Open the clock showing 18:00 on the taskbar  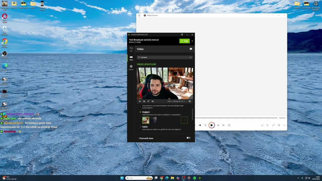pos(316,178)
